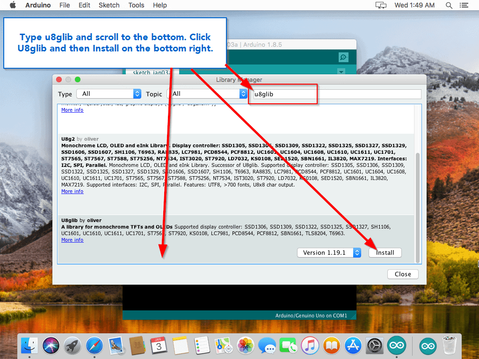Open the Tools menu

point(136,5)
